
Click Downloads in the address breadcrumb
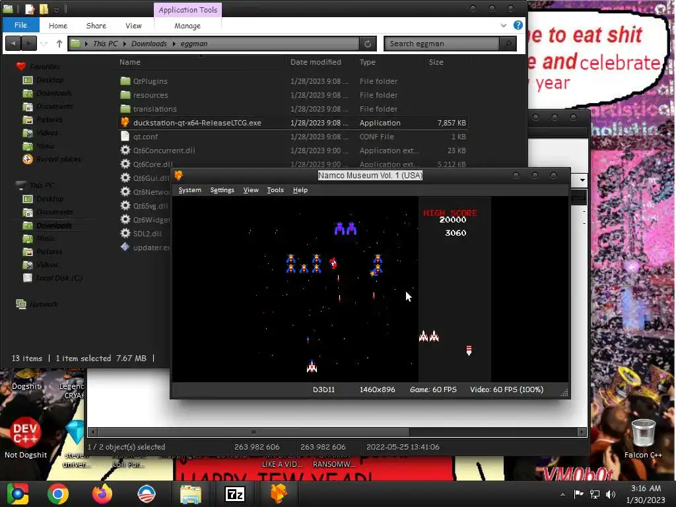(x=149, y=44)
